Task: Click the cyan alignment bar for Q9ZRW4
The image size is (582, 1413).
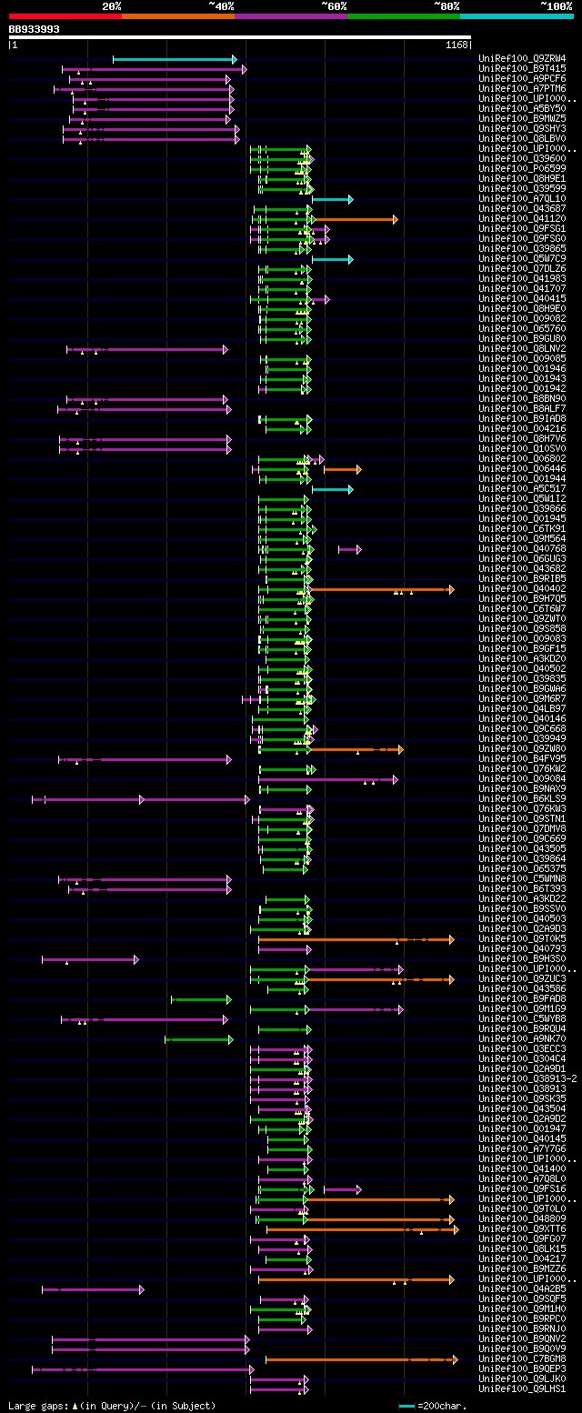Action: (x=175, y=59)
